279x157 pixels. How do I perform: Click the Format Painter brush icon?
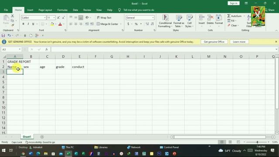click(x=13, y=25)
